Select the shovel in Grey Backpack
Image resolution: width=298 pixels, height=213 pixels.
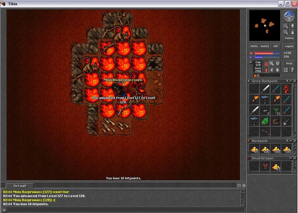286,121
